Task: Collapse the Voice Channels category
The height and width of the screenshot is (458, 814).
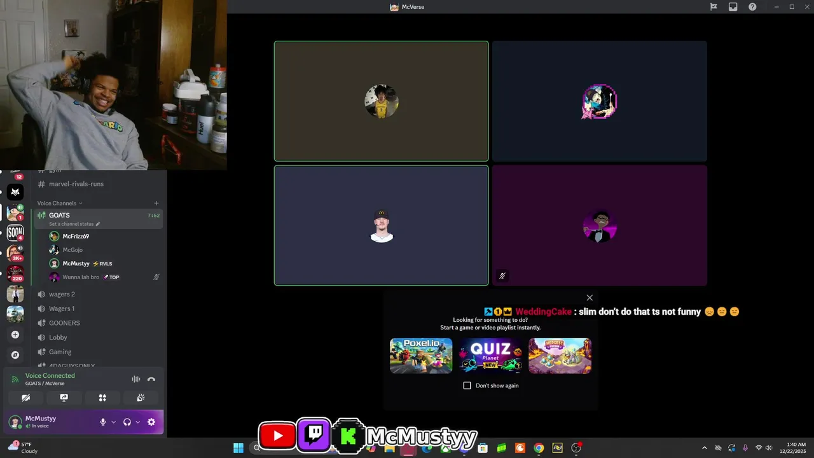Action: tap(60, 204)
